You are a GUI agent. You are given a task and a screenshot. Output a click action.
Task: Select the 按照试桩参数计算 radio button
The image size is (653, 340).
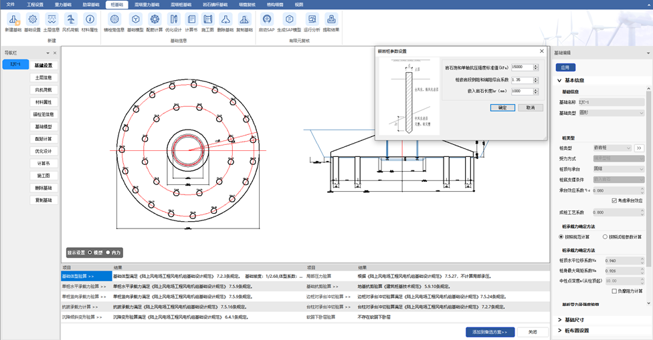[604, 236]
